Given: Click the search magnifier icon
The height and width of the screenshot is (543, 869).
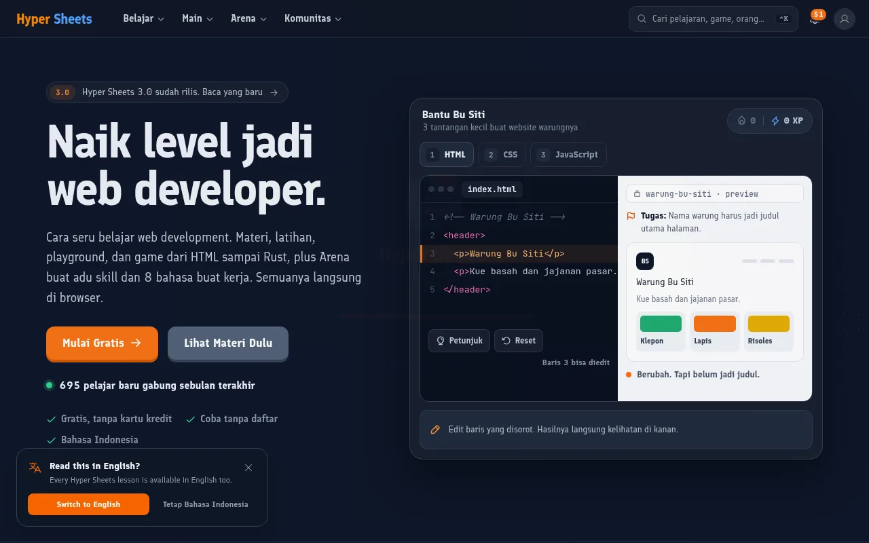Looking at the screenshot, I should click(642, 19).
